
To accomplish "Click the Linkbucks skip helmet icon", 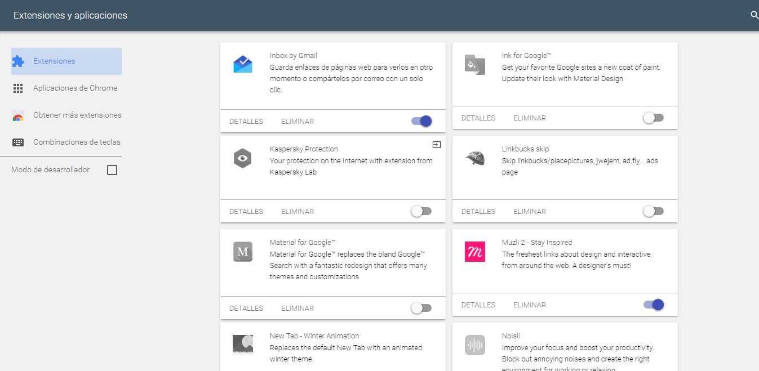I will pyautogui.click(x=475, y=158).
